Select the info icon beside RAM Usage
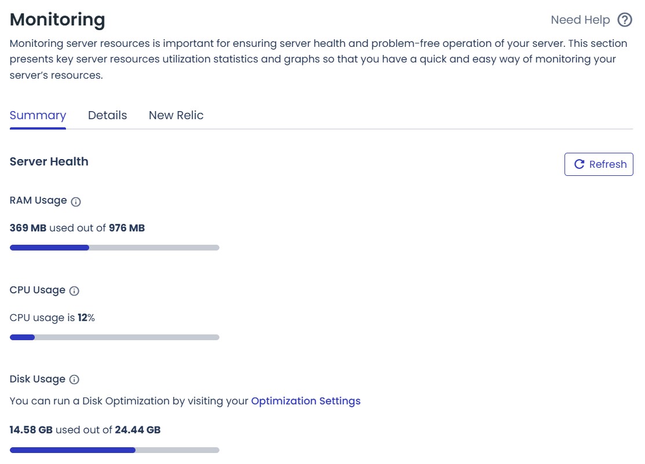The width and height of the screenshot is (645, 464). tap(77, 201)
